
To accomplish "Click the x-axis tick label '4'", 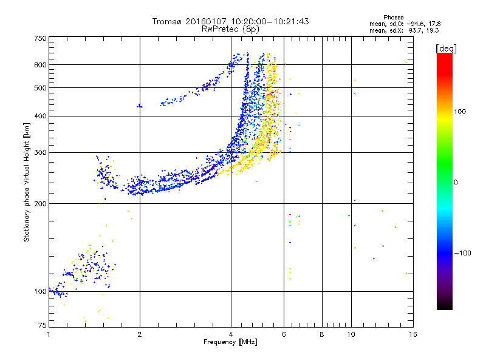I will 231,334.
